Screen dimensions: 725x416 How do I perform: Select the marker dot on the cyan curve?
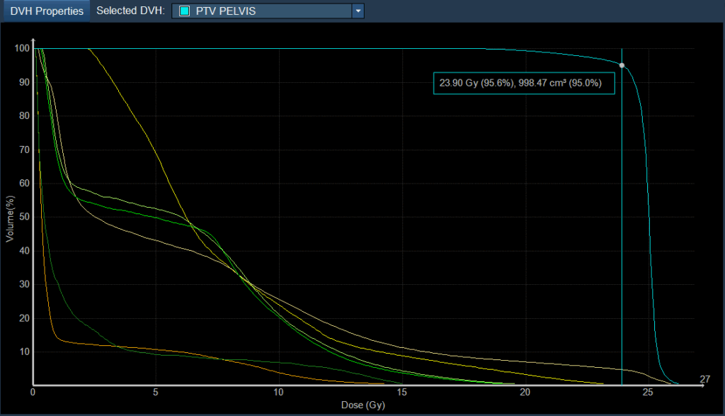click(x=622, y=65)
